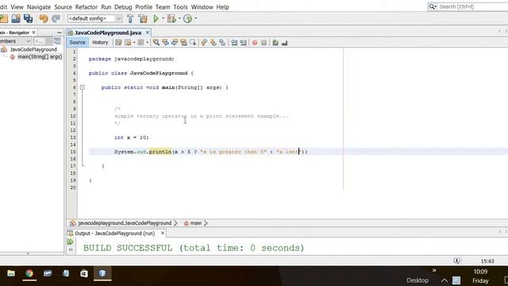Click the Re-run green arrows in Output
The width and height of the screenshot is (508, 286).
tap(71, 242)
